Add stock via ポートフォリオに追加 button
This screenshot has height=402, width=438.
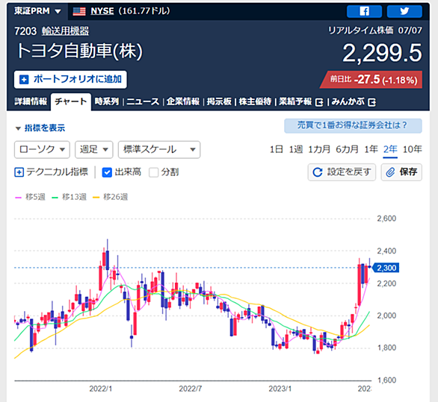tap(70, 80)
